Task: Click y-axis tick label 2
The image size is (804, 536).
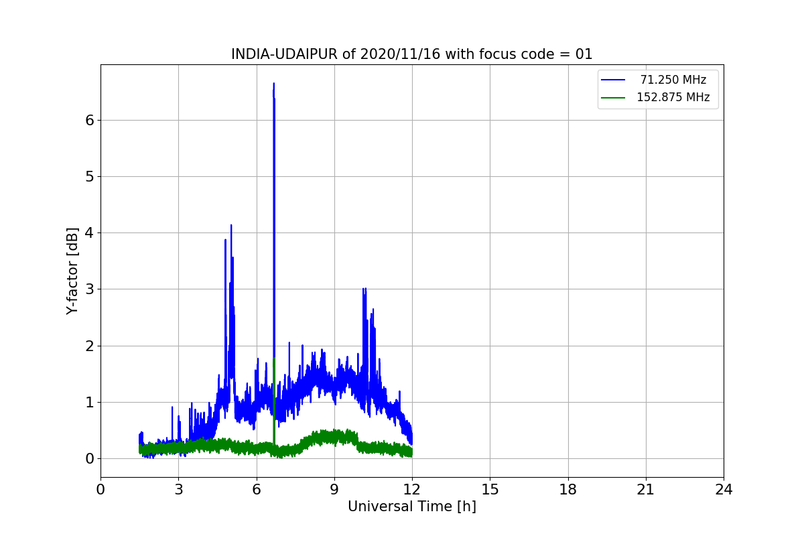Action: pos(89,346)
